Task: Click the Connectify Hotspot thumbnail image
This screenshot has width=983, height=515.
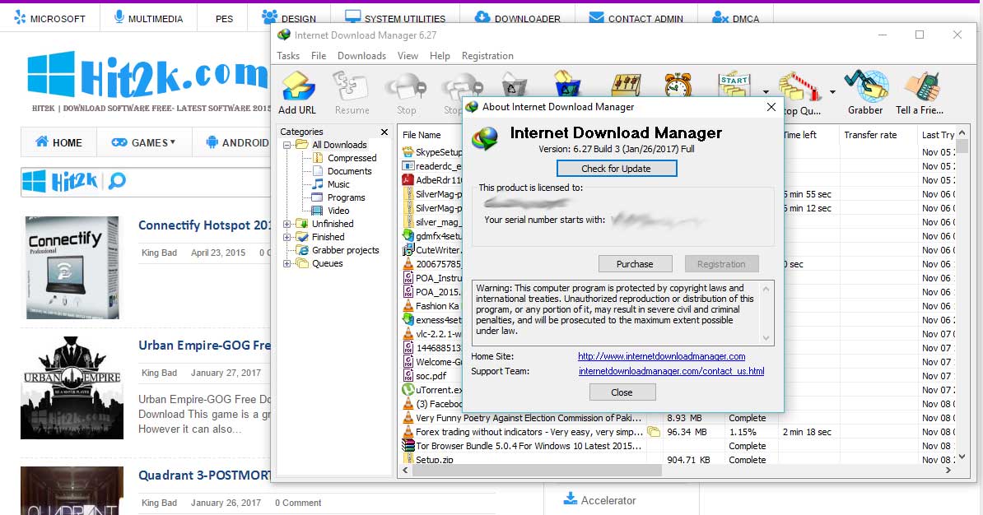Action: (72, 267)
